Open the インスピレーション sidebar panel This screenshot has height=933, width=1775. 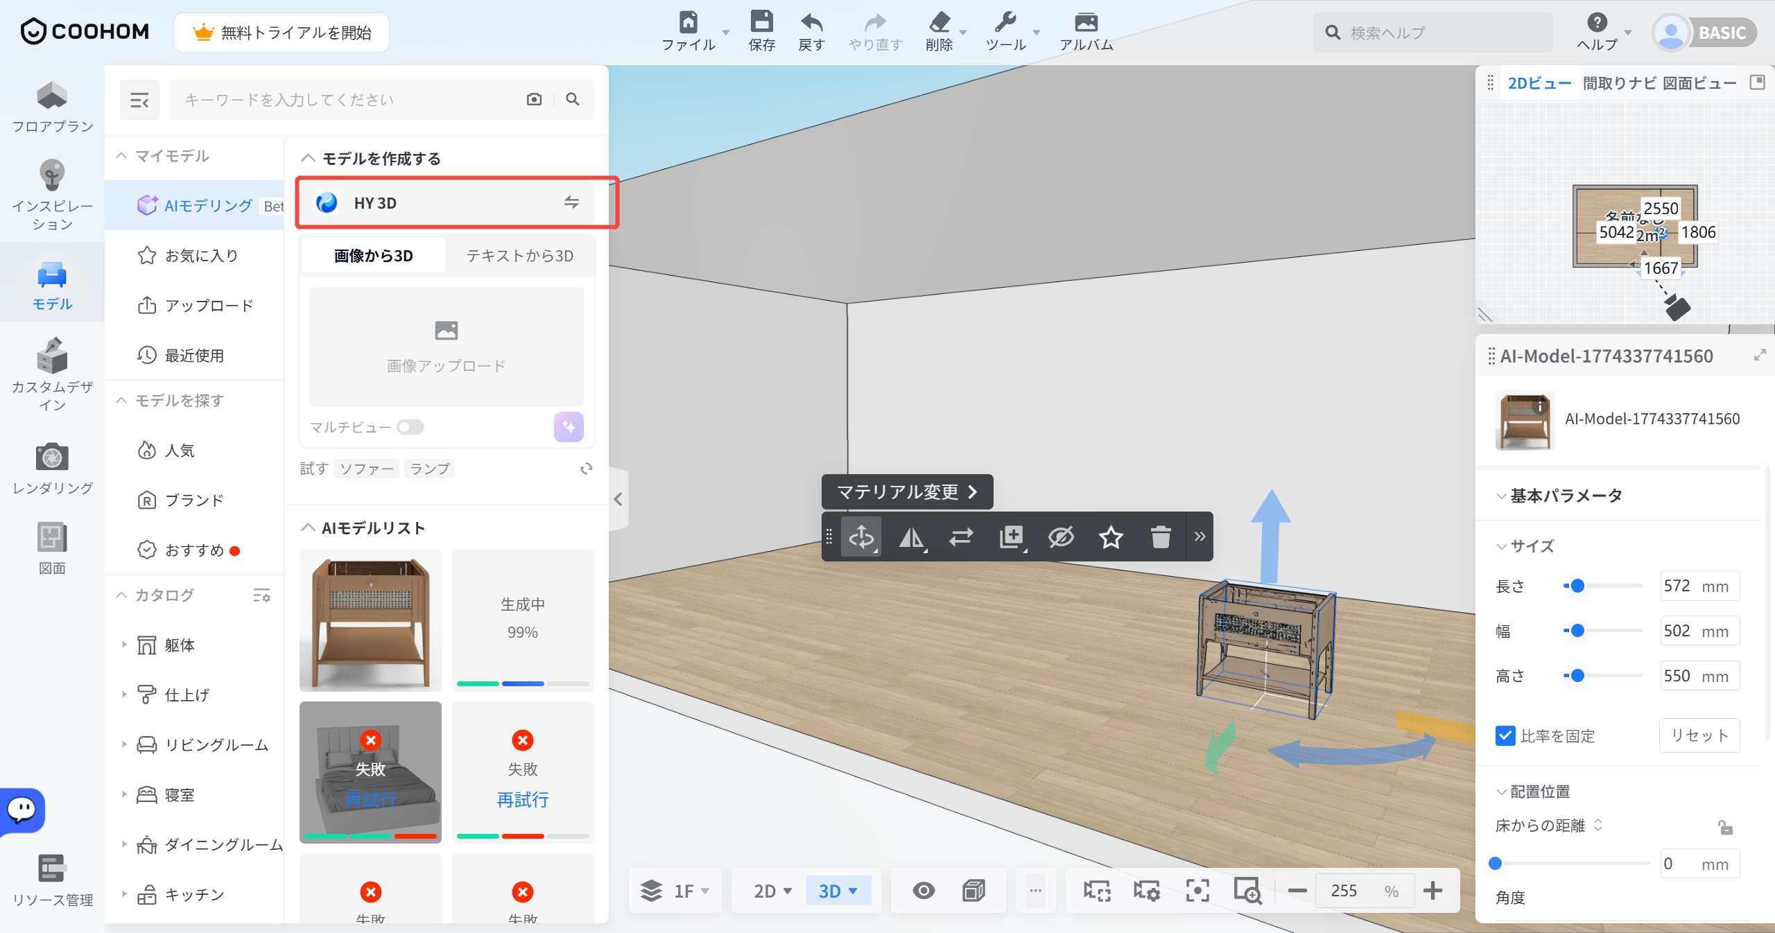coord(52,195)
